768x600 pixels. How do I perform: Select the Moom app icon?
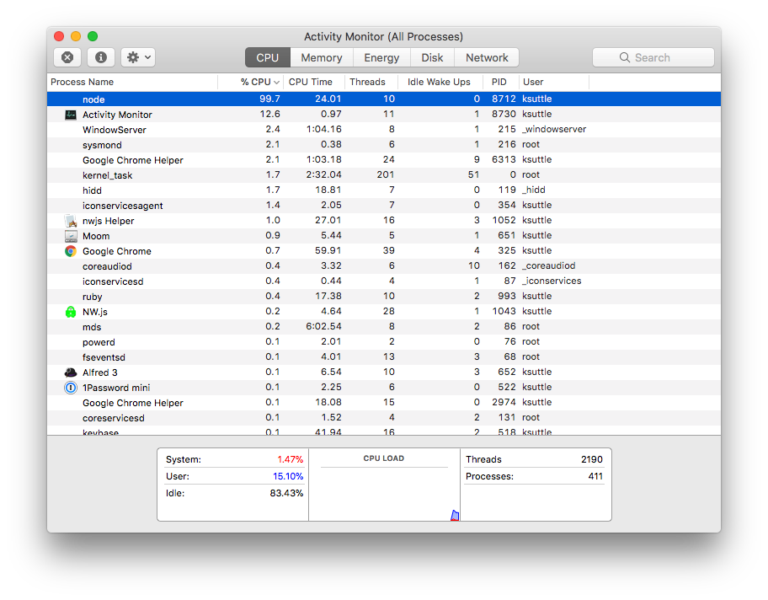tap(70, 236)
